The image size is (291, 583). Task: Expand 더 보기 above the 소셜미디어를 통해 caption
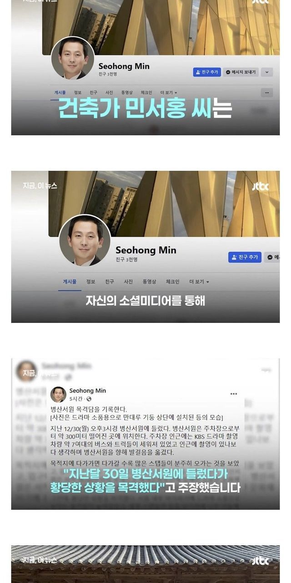pos(199,281)
